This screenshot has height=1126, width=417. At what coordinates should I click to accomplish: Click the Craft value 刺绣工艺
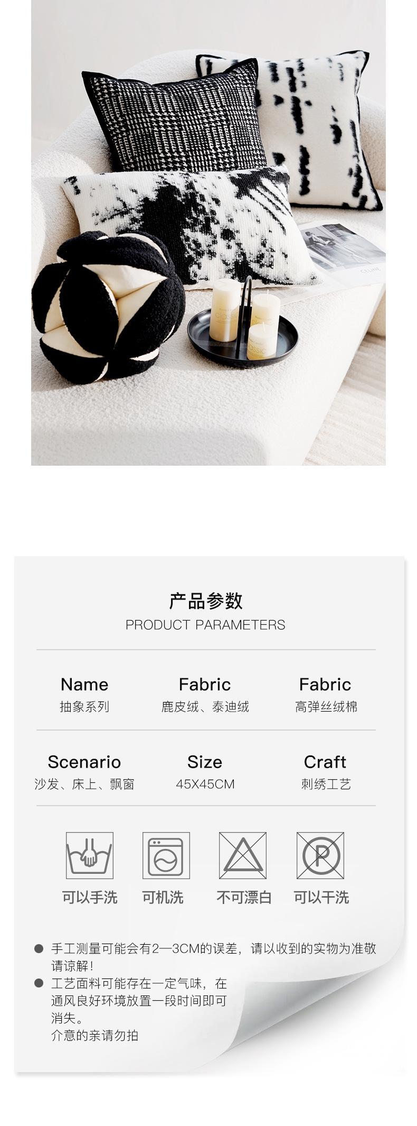tap(326, 784)
